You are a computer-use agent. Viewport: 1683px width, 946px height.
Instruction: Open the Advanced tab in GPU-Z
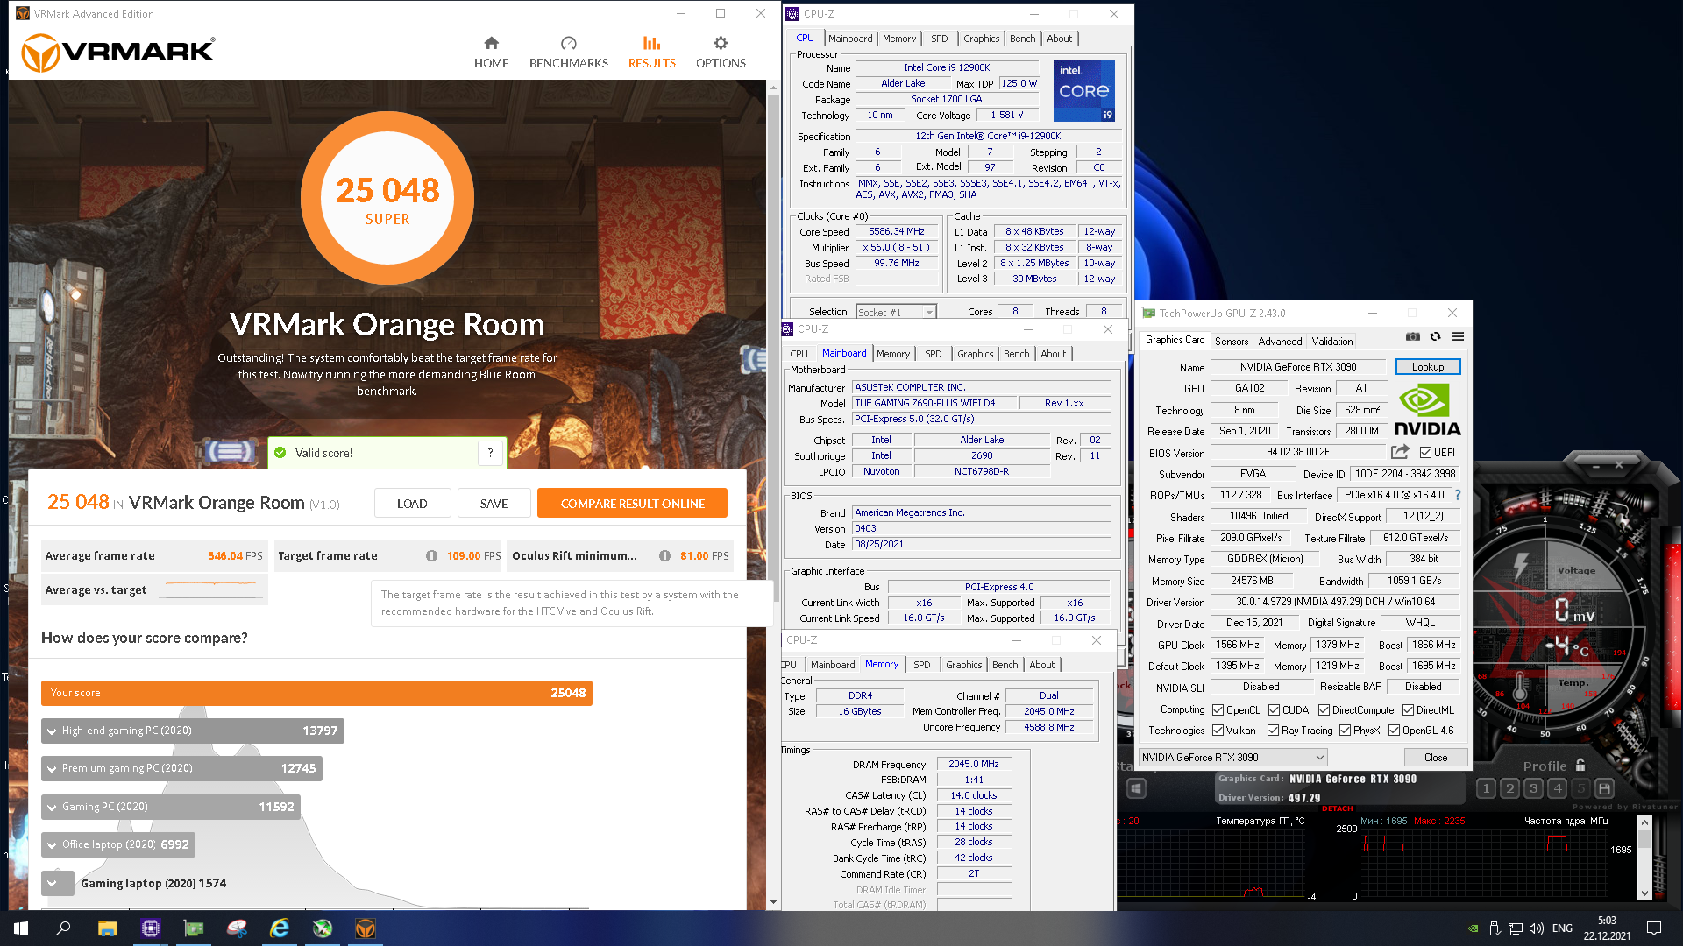tap(1280, 342)
